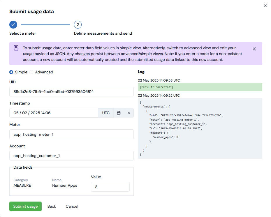Click the step 2 circle indicator
Image resolution: width=271 pixels, height=217 pixels.
[x=78, y=24]
